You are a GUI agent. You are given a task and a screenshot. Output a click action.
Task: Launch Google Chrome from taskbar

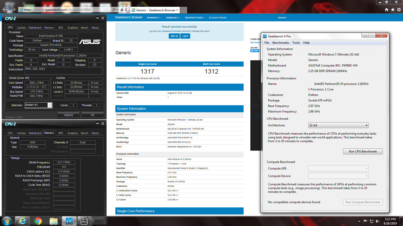point(38,221)
